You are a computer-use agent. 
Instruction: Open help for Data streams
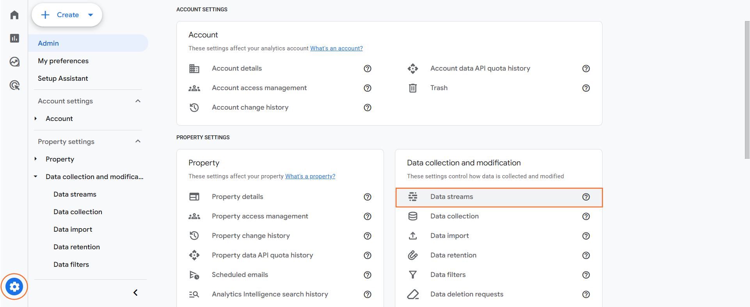(586, 197)
